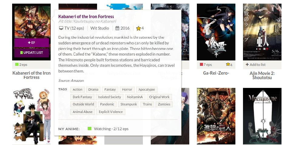Image resolution: width=290 pixels, height=145 pixels.
Task: Select the Isolated Society tag
Action: pyautogui.click(x=110, y=97)
